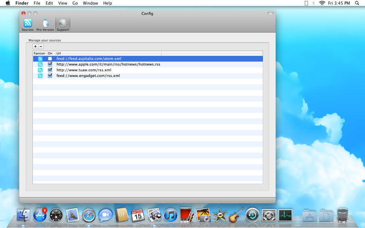Click the Url column header
Screen dimensions: 365x228
tap(108, 53)
